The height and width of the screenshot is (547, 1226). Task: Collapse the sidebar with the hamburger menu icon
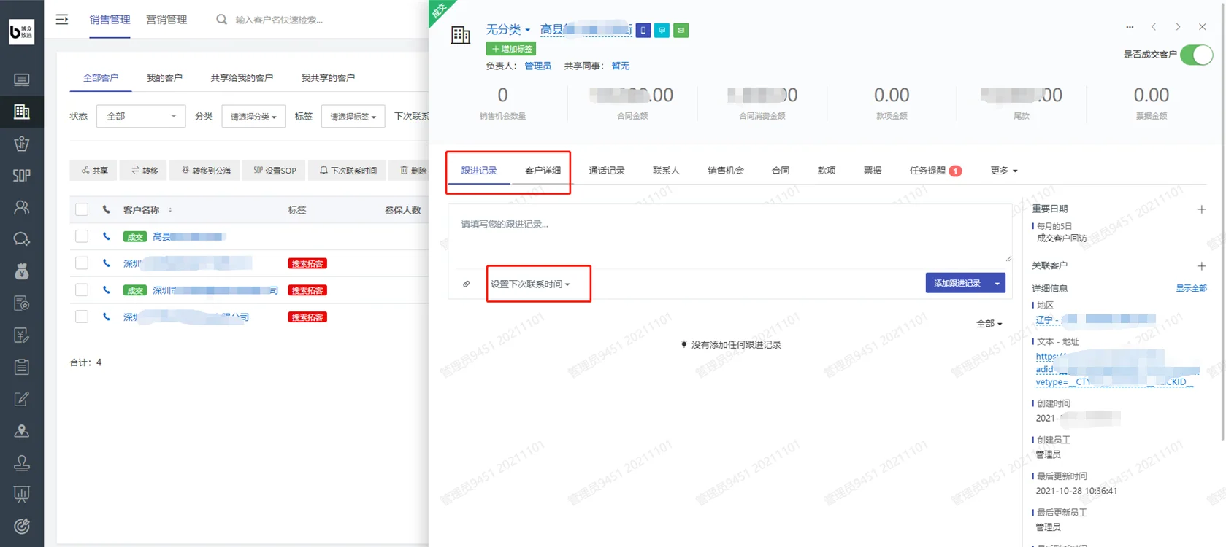62,20
